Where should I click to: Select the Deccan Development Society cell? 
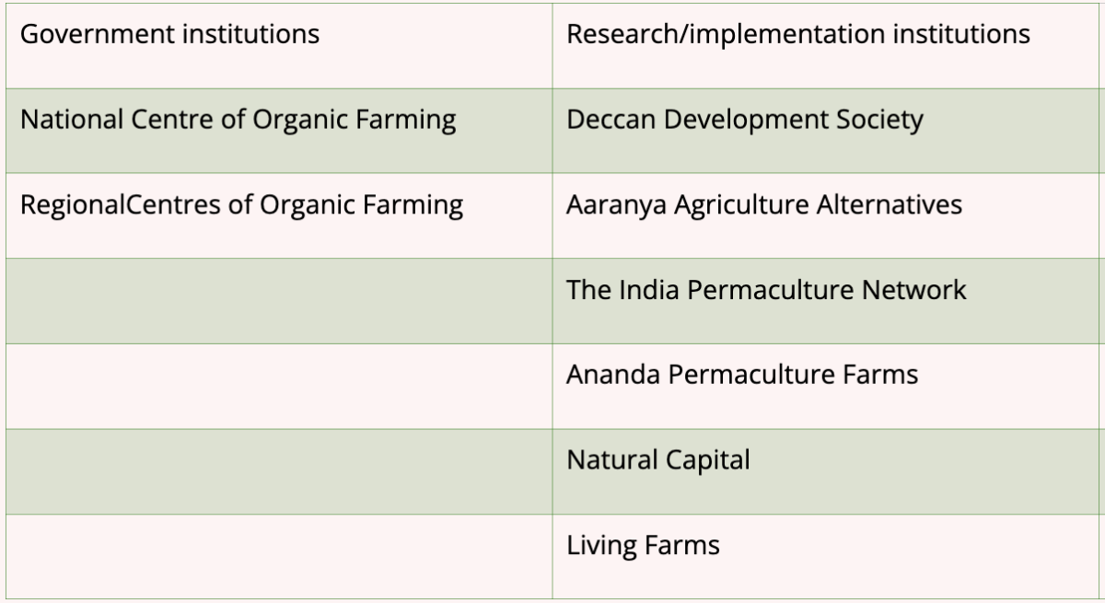pos(829,130)
